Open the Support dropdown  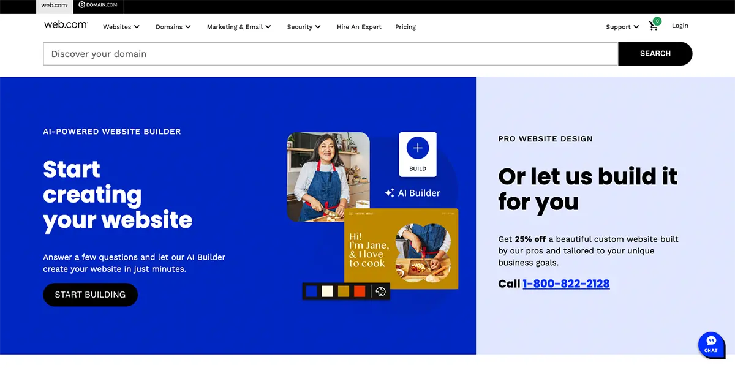622,27
